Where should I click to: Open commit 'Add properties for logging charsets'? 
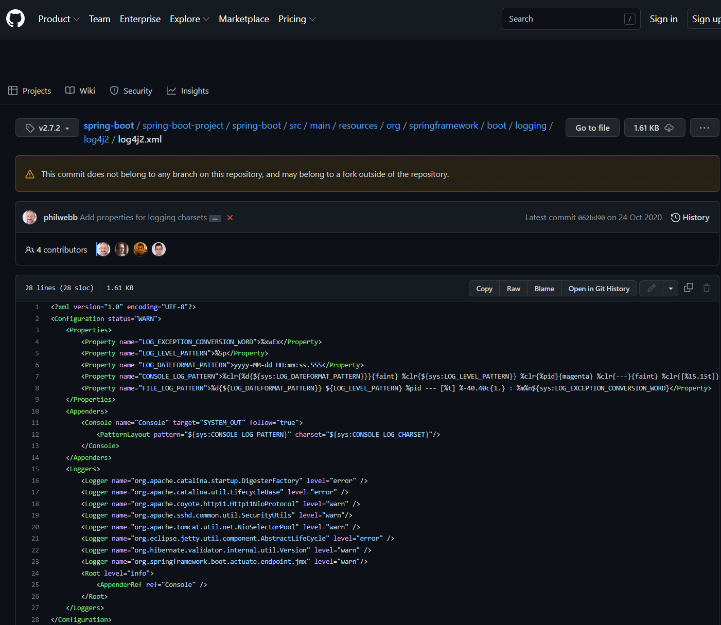[x=143, y=218]
